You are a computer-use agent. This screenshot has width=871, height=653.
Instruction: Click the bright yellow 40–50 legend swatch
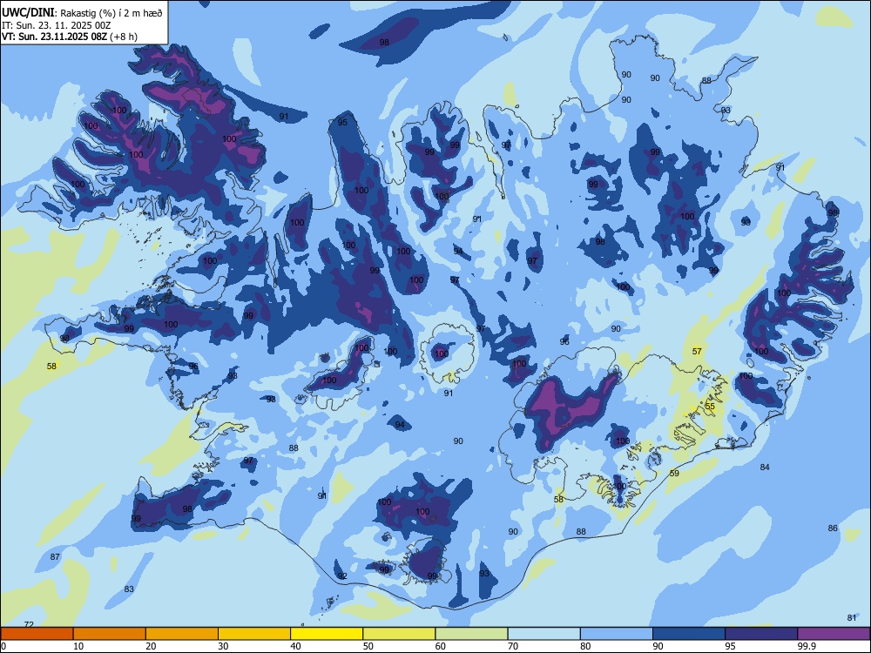327,634
